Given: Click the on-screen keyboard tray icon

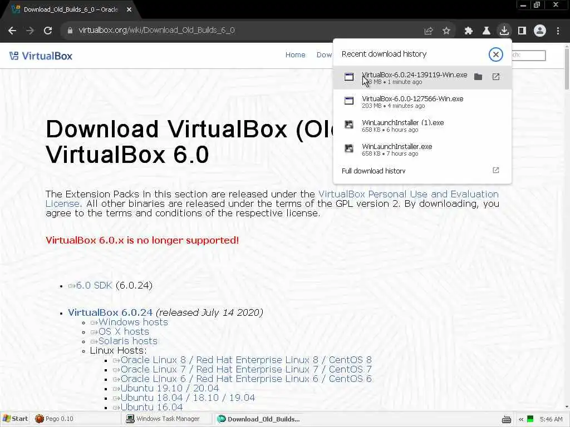Looking at the screenshot, I should coord(507,419).
